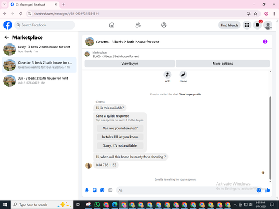Click the chat area vertical scrollbar
This screenshot has width=279, height=209.
pyautogui.click(x=270, y=138)
